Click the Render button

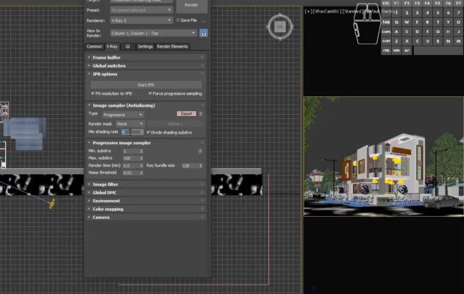click(x=191, y=4)
